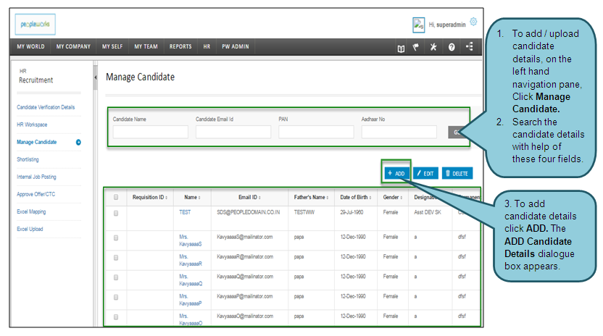Viewport: 603px width, 336px height.
Task: Click KavyaaaaS@mailinator.com email cell
Action: pos(245,237)
